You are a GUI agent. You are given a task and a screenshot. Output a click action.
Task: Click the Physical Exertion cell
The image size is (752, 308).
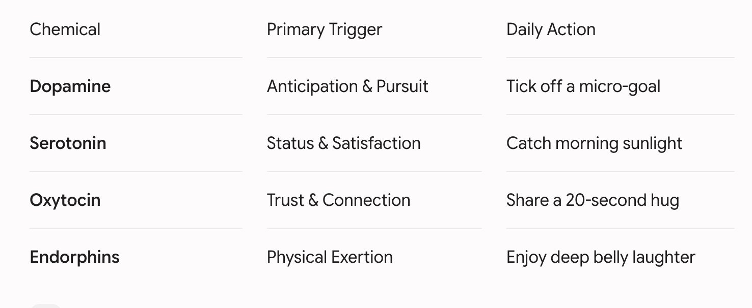(x=330, y=257)
